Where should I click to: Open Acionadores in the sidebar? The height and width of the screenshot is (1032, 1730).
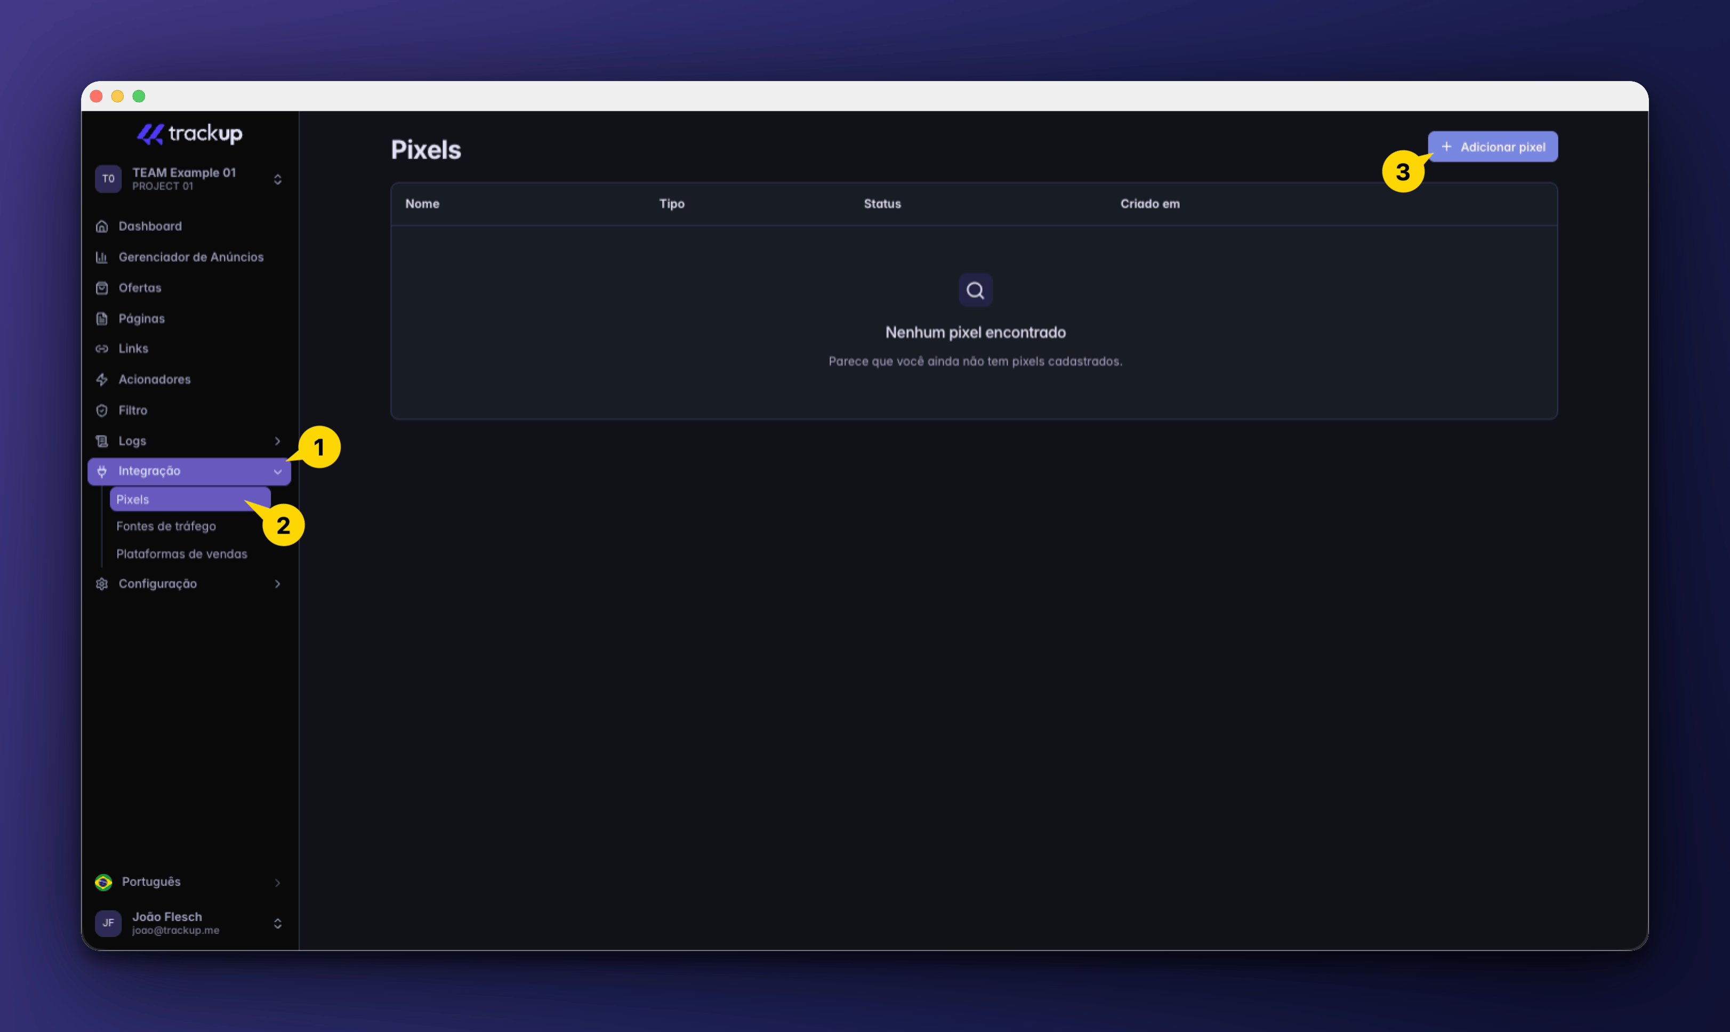pyautogui.click(x=189, y=379)
